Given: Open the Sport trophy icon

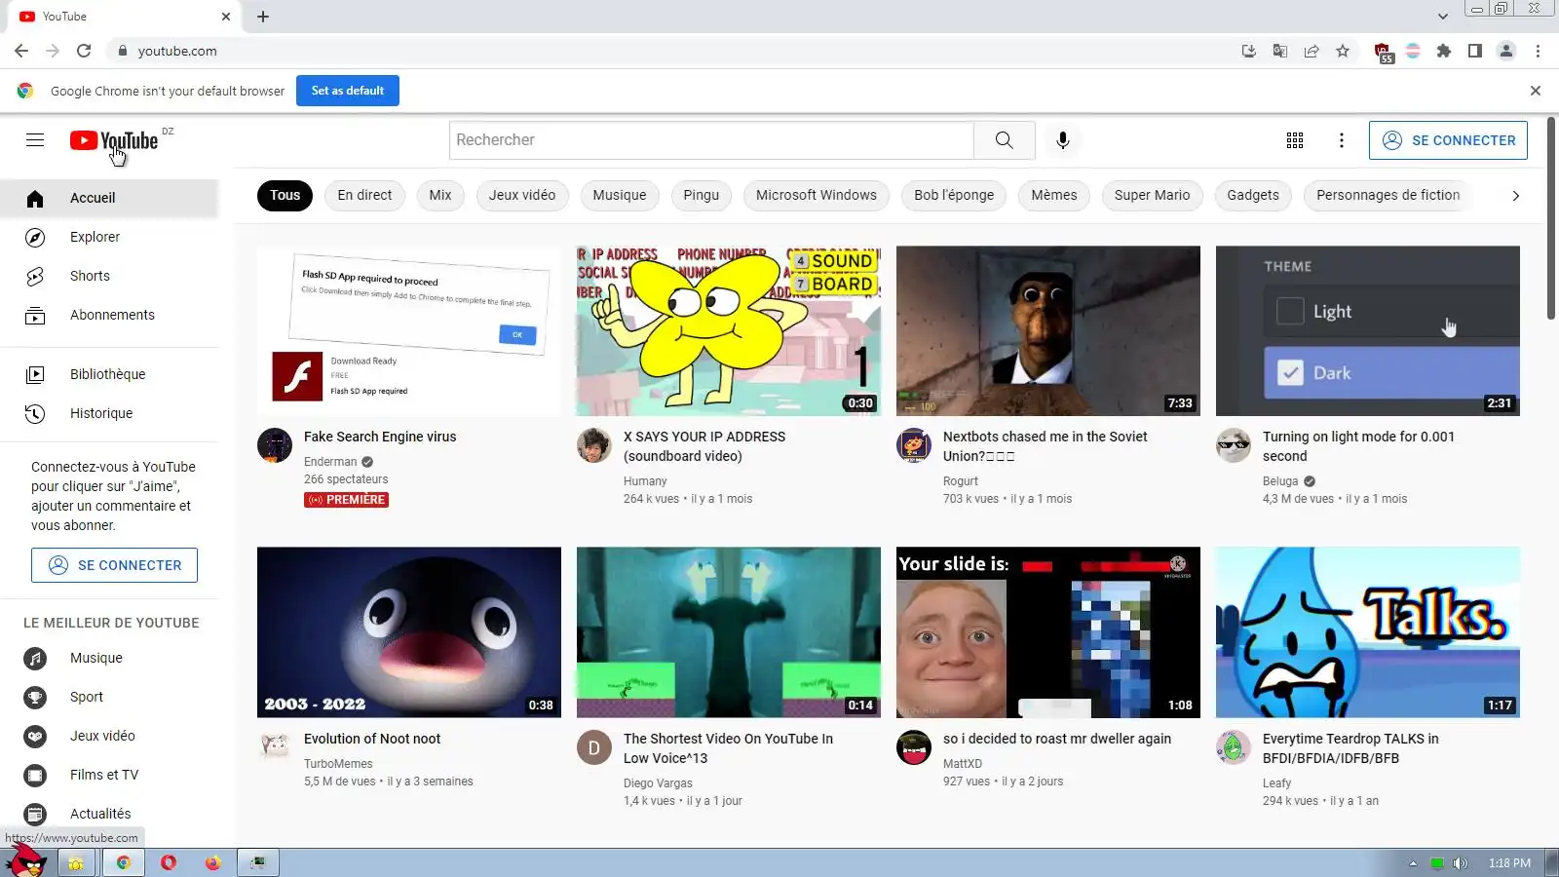Looking at the screenshot, I should point(35,697).
